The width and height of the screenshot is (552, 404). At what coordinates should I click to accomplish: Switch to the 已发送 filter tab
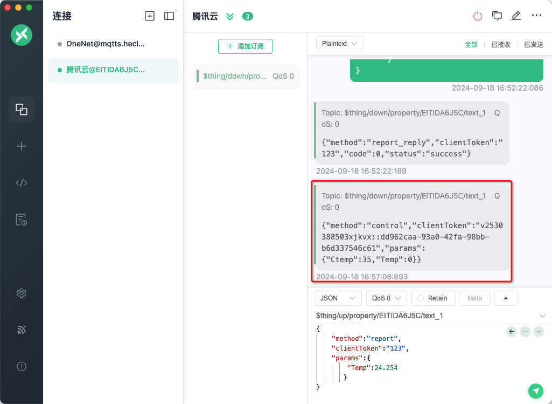tap(533, 45)
